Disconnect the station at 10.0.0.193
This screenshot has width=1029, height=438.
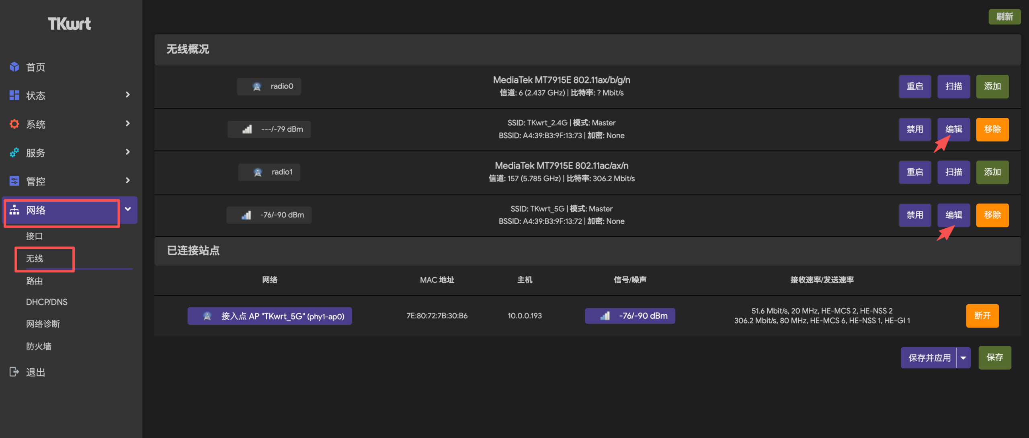pyautogui.click(x=982, y=316)
